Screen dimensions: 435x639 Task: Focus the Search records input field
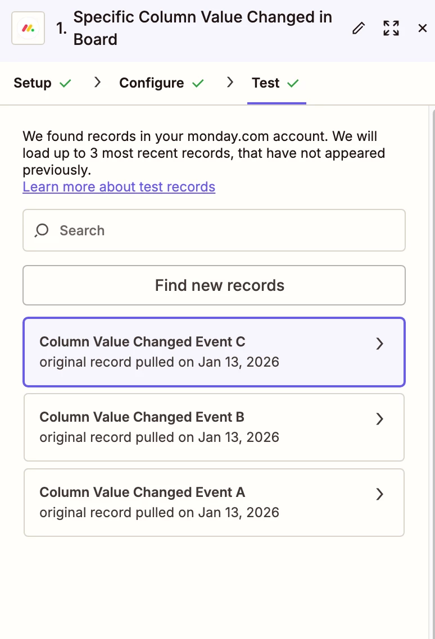[x=225, y=230]
